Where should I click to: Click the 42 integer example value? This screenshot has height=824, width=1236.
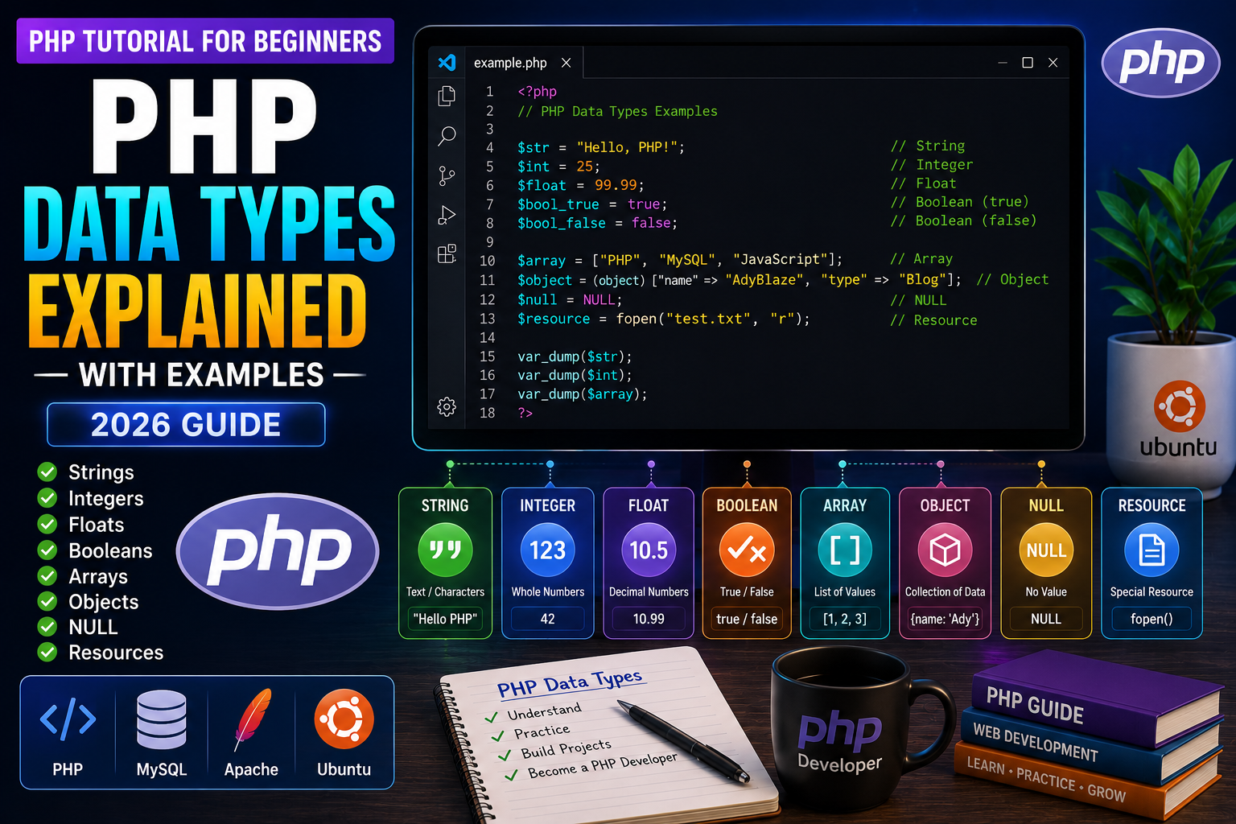coord(547,619)
